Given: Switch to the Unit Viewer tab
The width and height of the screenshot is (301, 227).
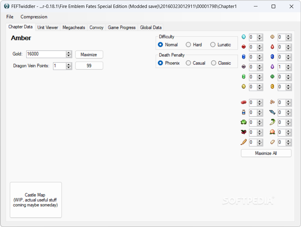Looking at the screenshot, I should pos(47,28).
